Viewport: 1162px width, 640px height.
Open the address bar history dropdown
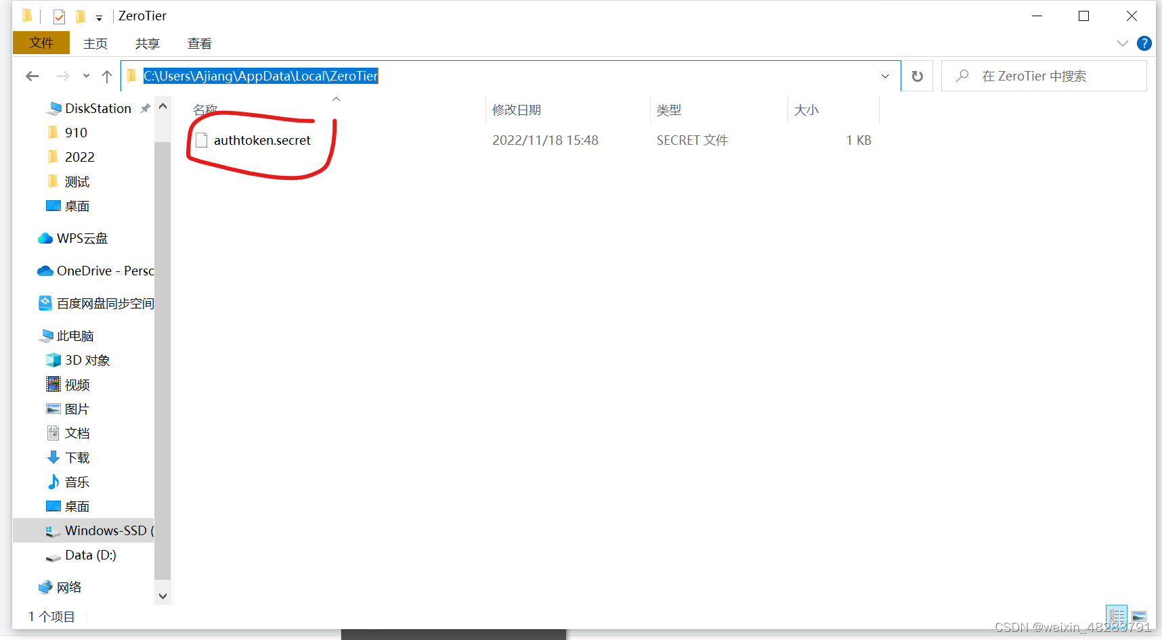coord(885,76)
